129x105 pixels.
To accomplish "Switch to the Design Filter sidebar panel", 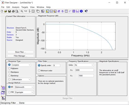I will (3, 98).
